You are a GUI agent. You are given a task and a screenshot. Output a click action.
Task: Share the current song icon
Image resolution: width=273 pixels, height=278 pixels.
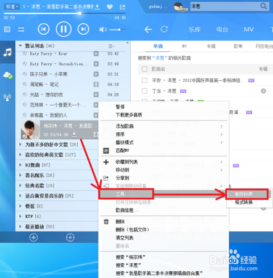click(122, 7)
